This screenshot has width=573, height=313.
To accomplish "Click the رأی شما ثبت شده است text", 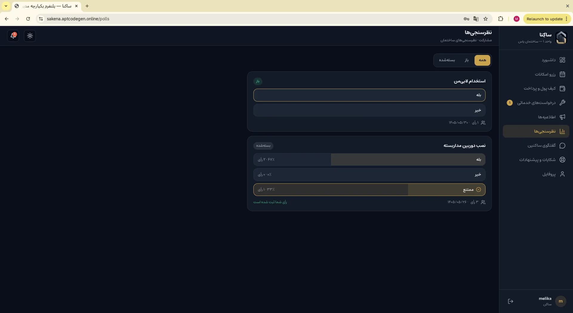I will [270, 202].
